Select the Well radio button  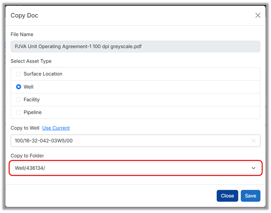point(19,87)
